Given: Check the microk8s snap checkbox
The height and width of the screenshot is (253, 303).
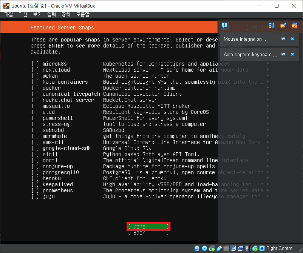Looking at the screenshot, I should coord(35,64).
